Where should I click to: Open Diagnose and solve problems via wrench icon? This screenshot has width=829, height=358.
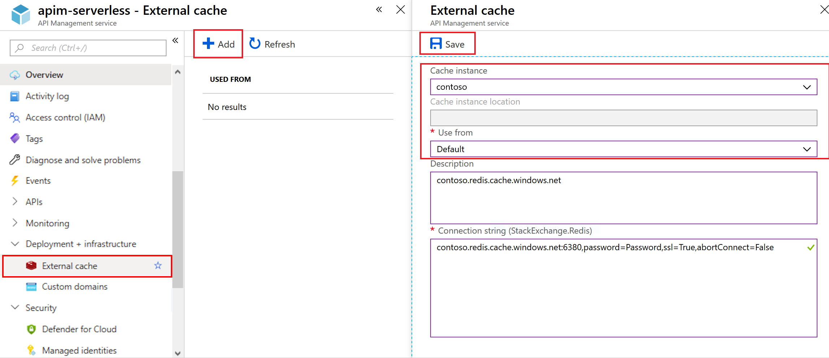click(14, 160)
